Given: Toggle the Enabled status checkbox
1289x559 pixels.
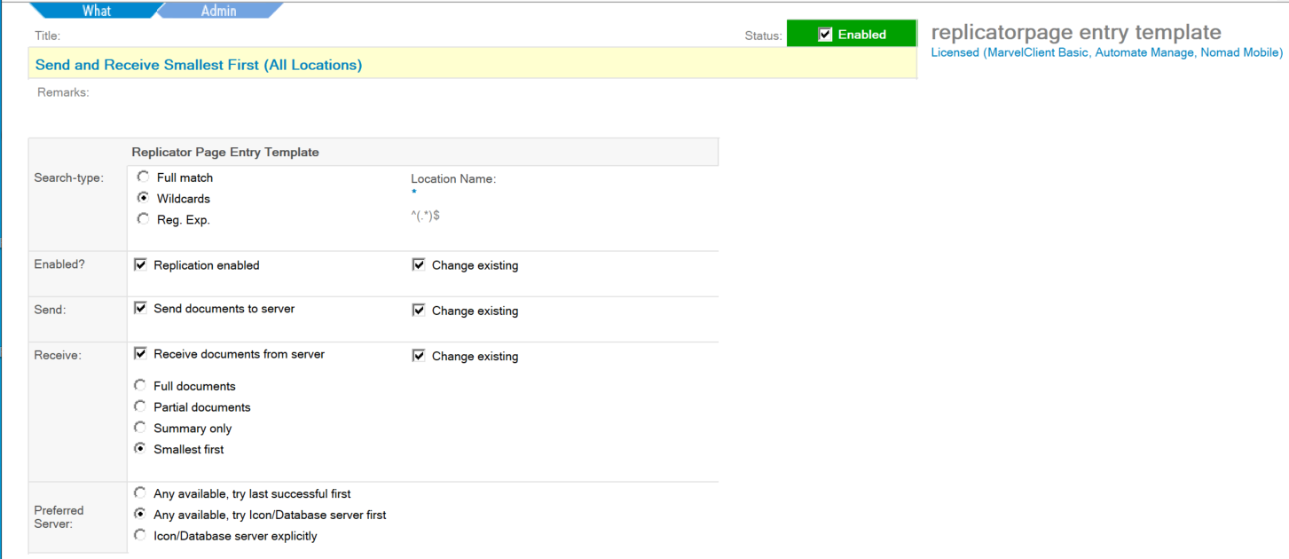Looking at the screenshot, I should (x=825, y=35).
